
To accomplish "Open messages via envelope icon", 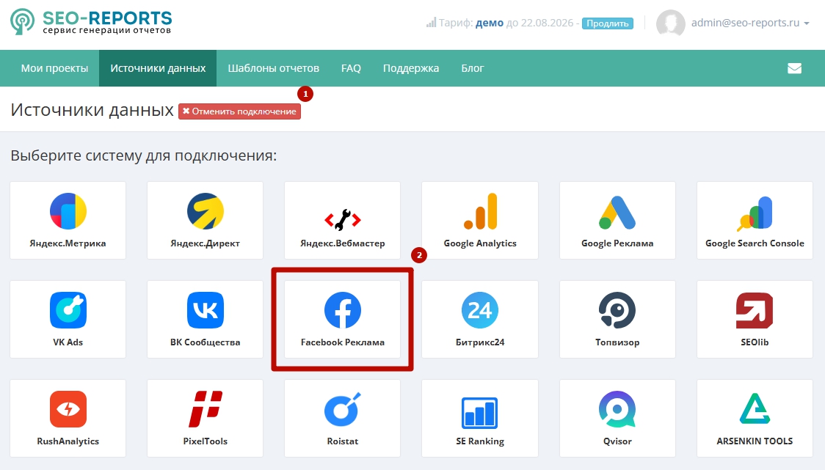I will click(794, 68).
